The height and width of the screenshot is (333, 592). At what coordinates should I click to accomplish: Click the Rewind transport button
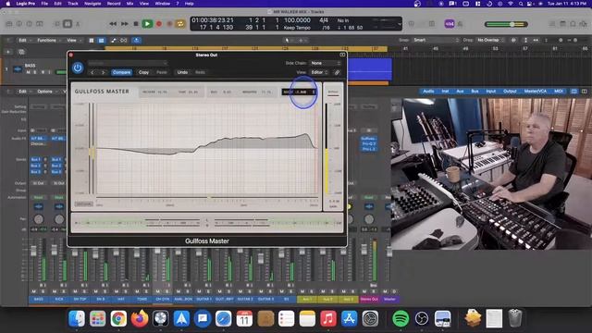tap(113, 24)
